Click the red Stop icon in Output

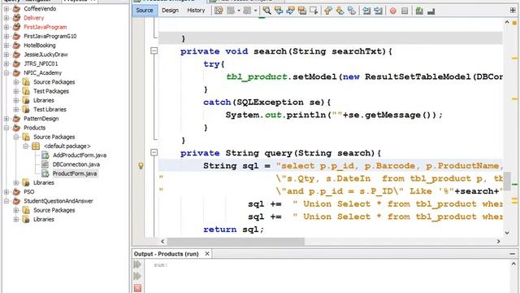click(137, 287)
